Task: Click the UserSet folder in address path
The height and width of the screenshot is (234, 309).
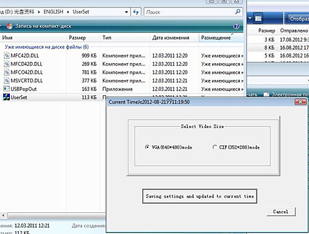Action: (81, 12)
